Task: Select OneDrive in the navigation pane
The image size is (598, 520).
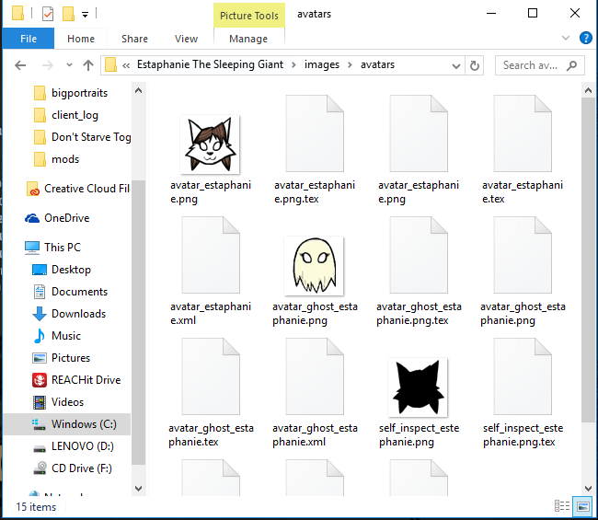Action: [x=66, y=218]
